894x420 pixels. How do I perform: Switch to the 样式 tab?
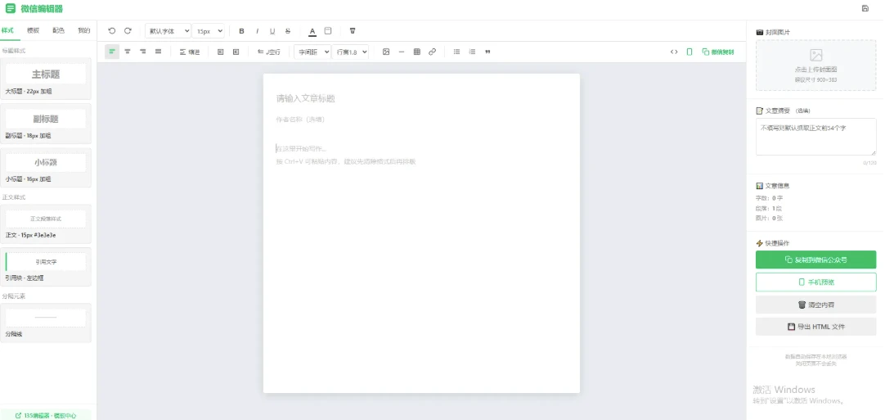point(8,31)
